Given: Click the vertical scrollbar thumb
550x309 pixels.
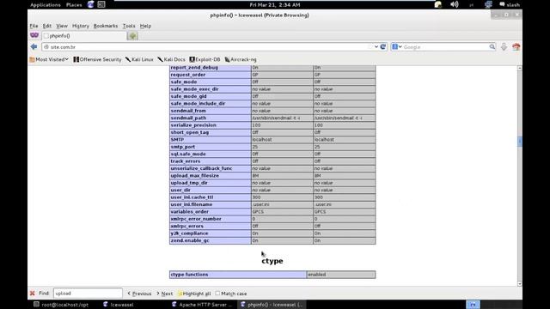Looking at the screenshot, I should coord(519,141).
